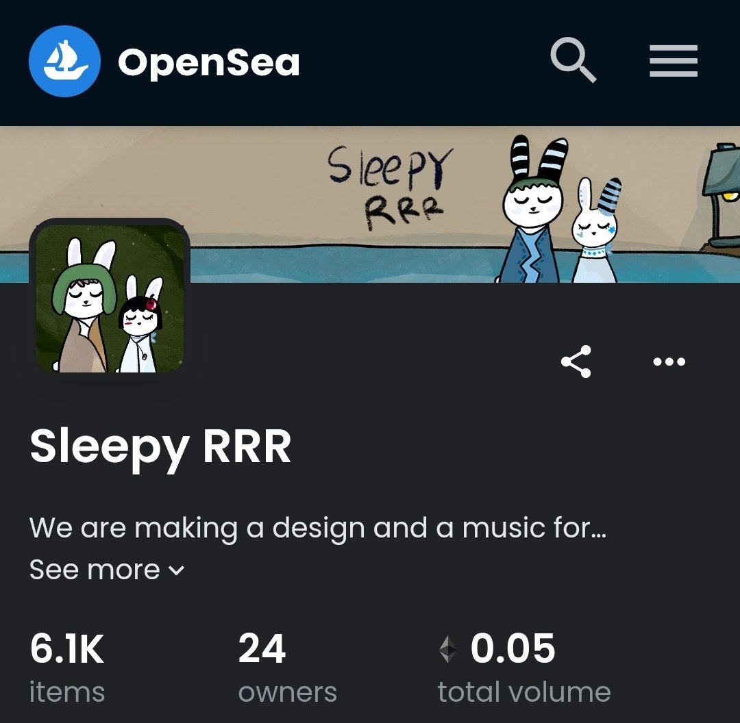Click the truncated collection description text
The width and height of the screenshot is (740, 723).
[x=318, y=528]
